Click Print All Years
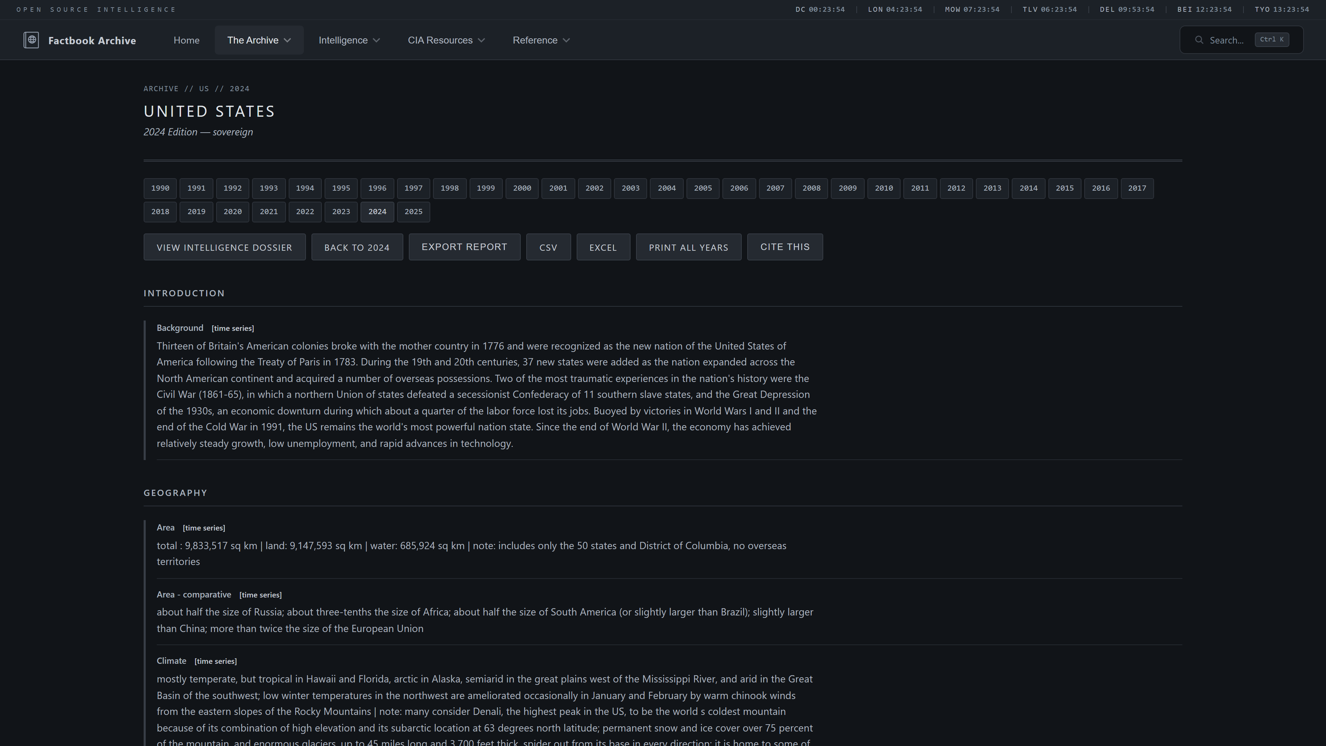 (x=688, y=248)
